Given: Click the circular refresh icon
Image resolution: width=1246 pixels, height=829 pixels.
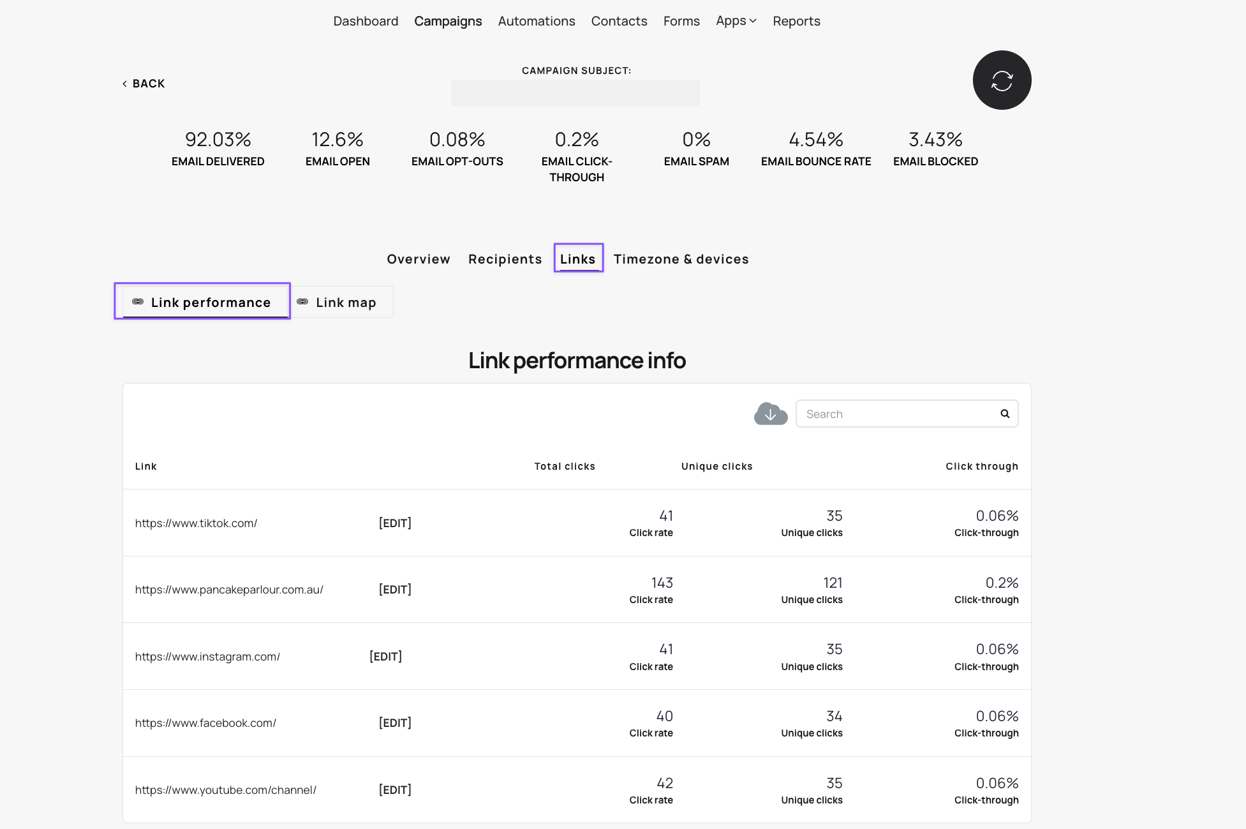Looking at the screenshot, I should (x=1002, y=80).
